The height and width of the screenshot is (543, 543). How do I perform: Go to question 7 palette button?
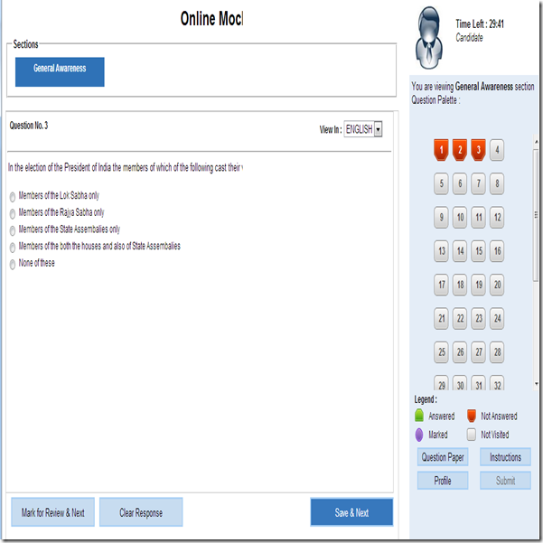(478, 183)
